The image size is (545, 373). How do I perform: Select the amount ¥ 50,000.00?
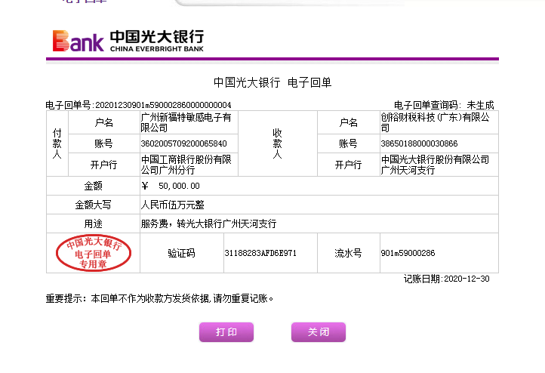(171, 186)
